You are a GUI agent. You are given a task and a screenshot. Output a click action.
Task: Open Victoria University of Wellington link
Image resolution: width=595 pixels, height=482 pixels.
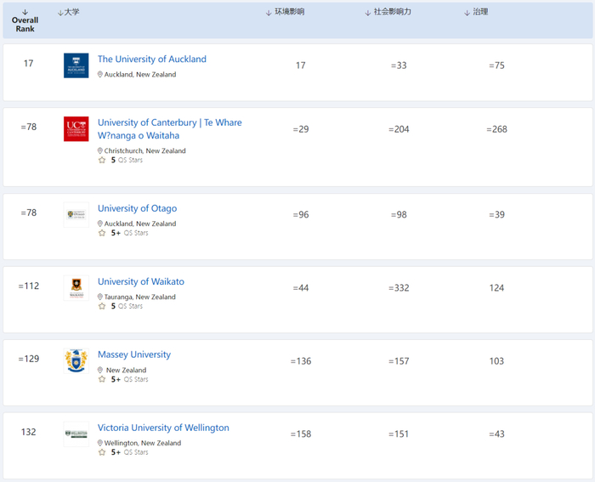coord(163,428)
